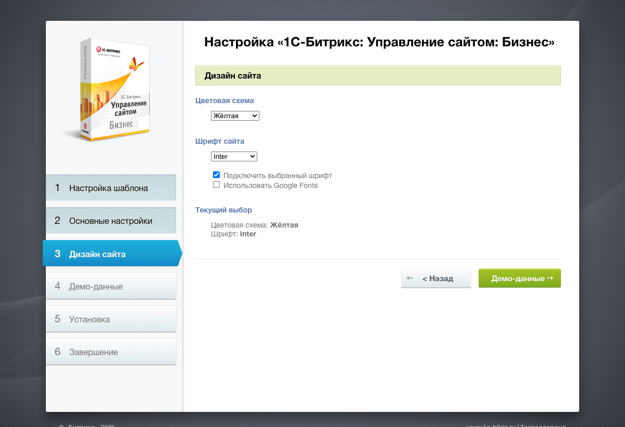
Task: Uncheck Подключить выбранный шрифт checkbox
Action: point(217,175)
